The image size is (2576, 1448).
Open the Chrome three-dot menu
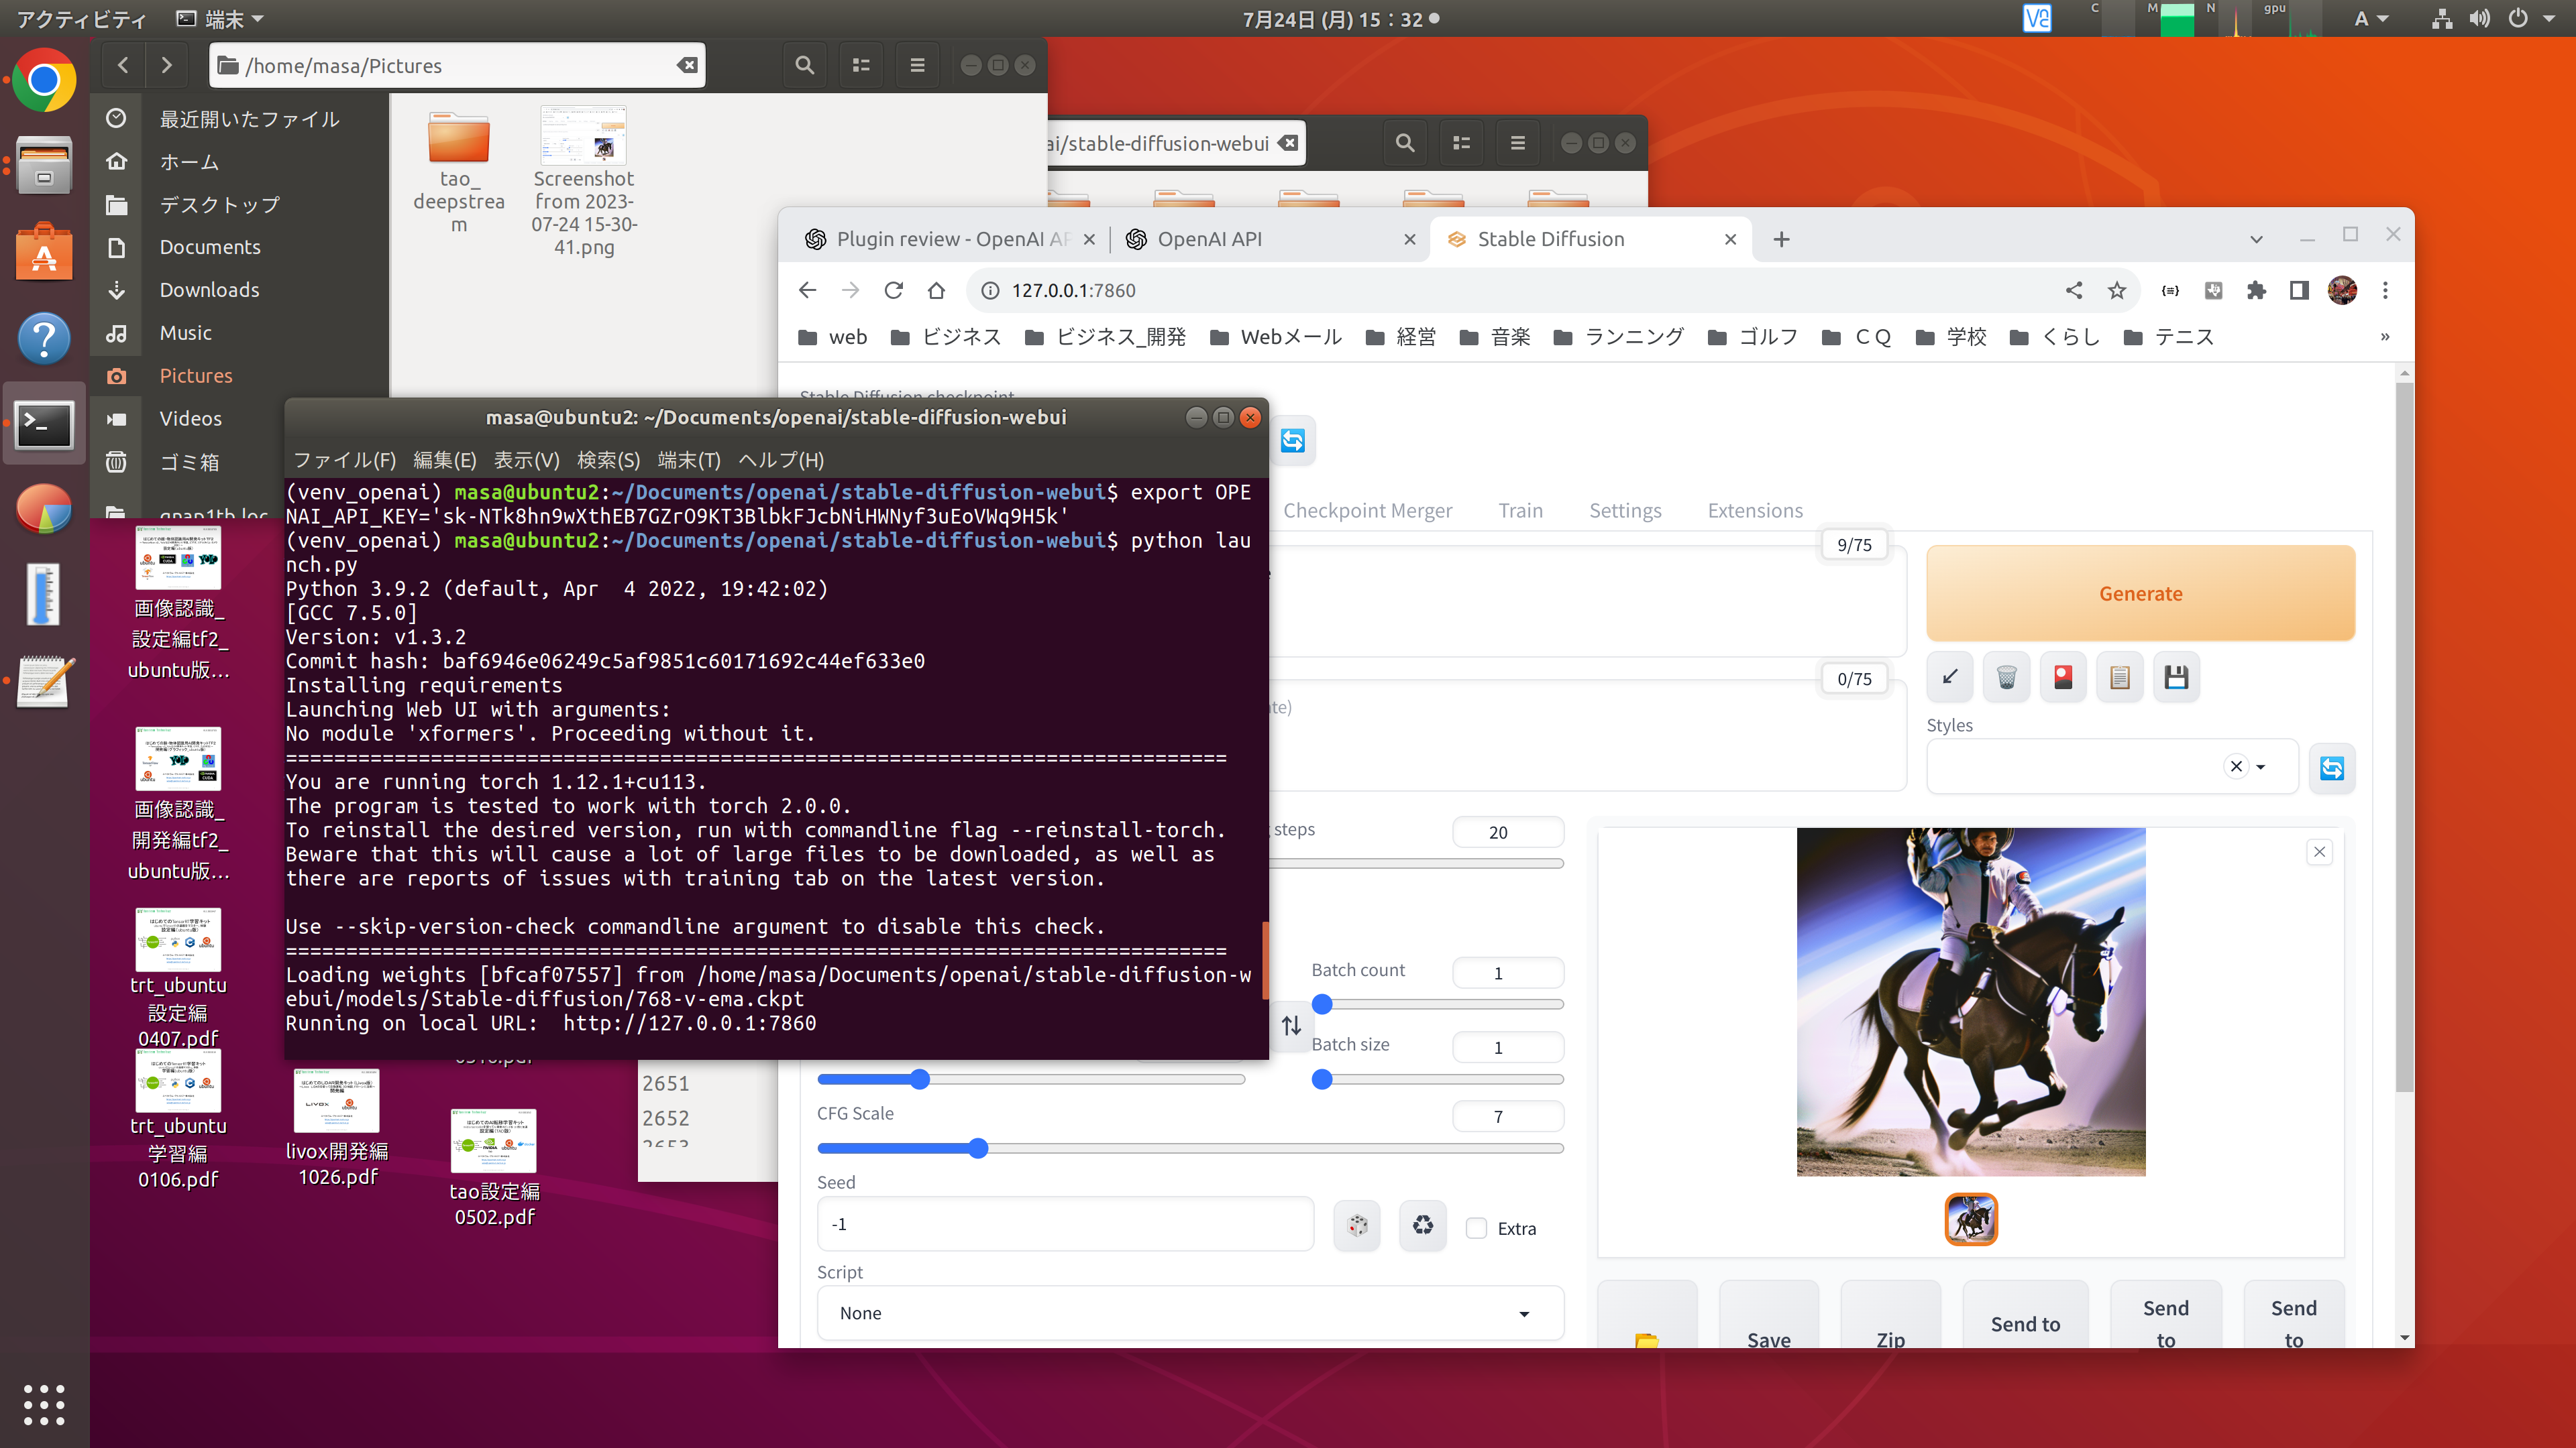[x=2385, y=290]
